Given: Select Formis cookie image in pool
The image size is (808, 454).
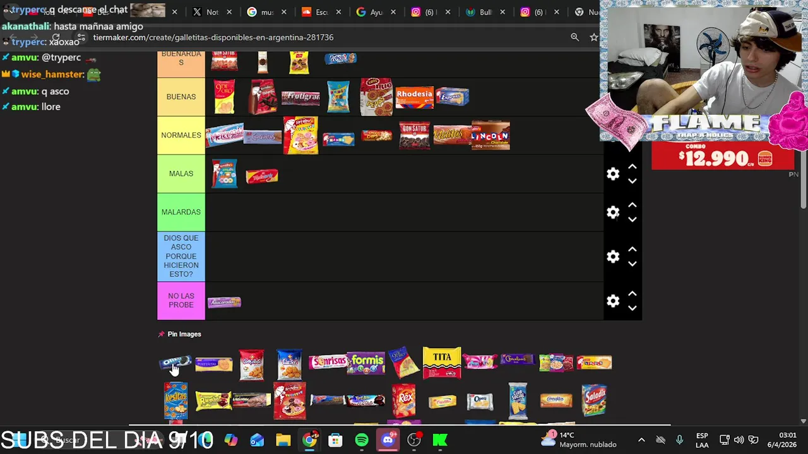Looking at the screenshot, I should coord(367,363).
